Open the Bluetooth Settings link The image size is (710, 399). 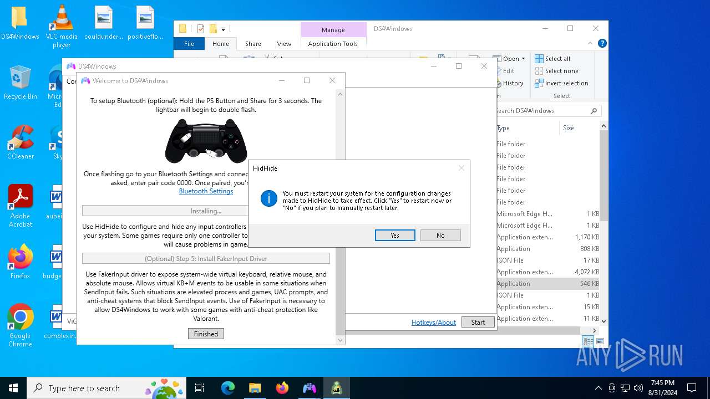(206, 191)
